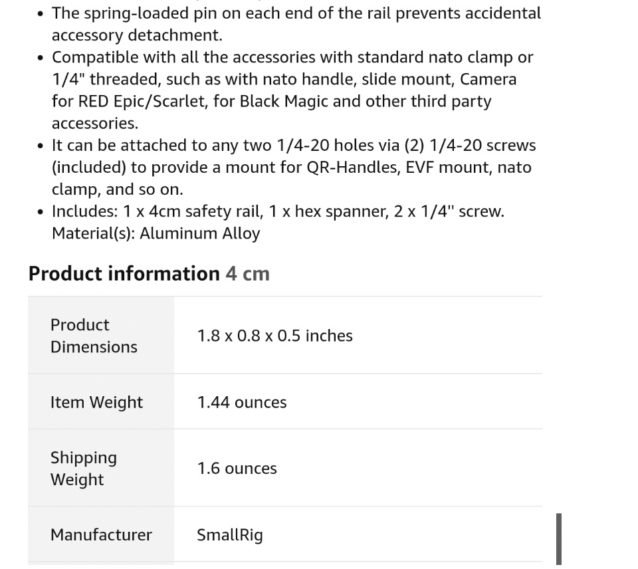Click the 'SmallRig' manufacturer name

pyautogui.click(x=230, y=534)
